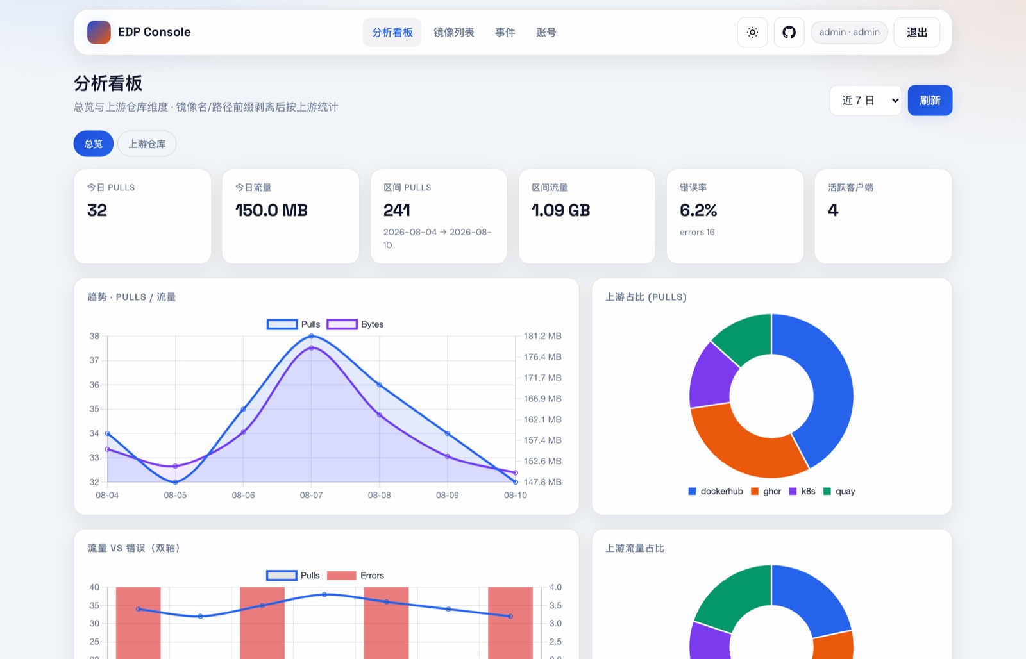Open the GitHub icon link

(x=789, y=32)
